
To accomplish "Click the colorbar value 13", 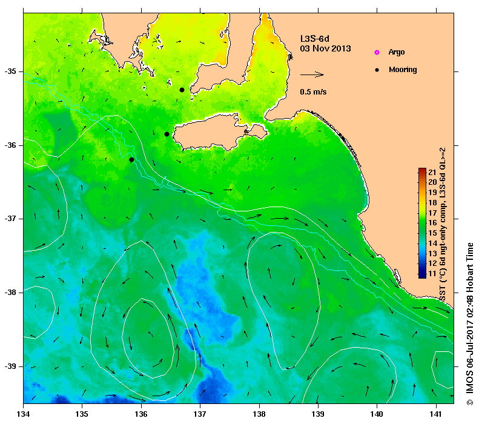I will [x=432, y=254].
